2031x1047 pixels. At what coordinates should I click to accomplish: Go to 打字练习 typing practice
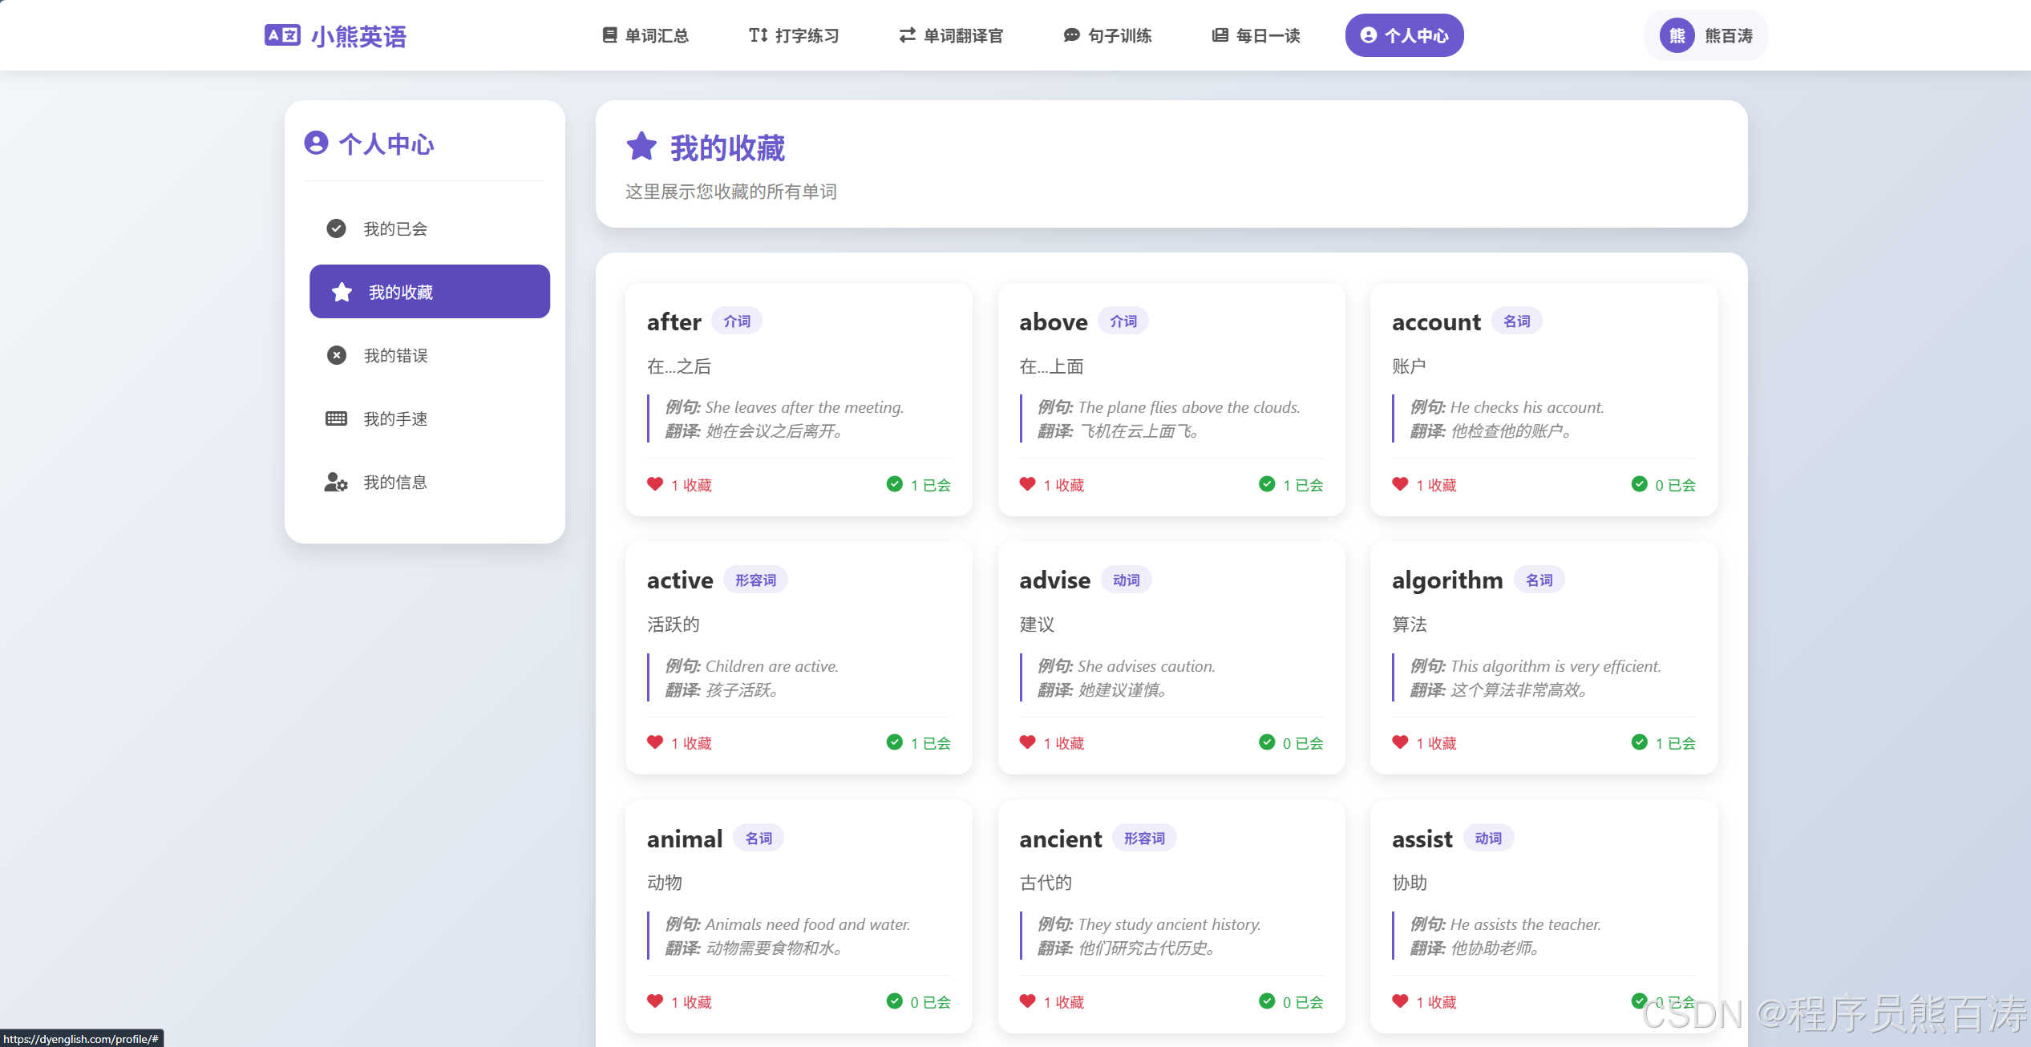click(x=794, y=35)
